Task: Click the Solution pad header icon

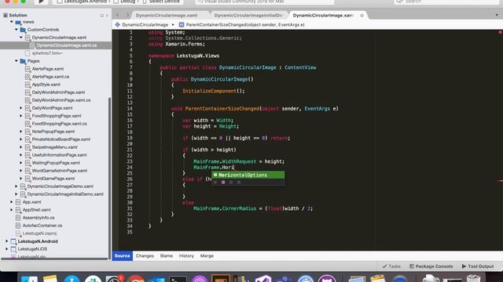Action: click(x=6, y=15)
